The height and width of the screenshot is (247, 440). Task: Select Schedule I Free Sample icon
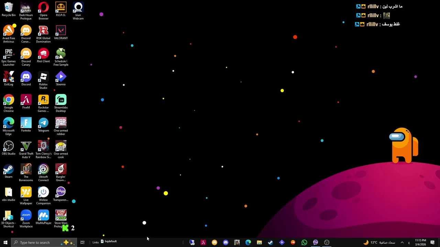[x=61, y=57]
